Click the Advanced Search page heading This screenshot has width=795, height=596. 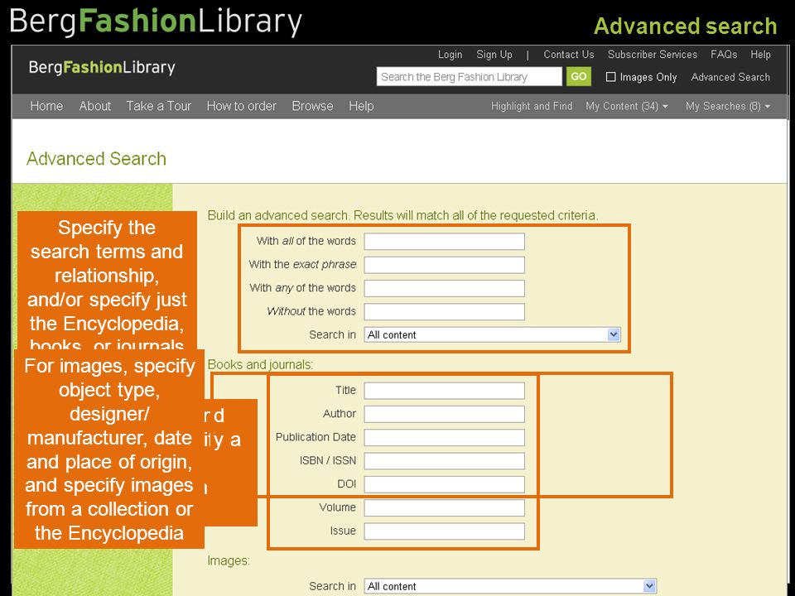(96, 159)
